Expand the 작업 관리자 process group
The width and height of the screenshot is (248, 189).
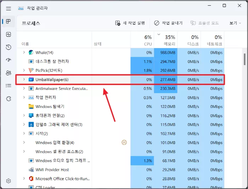coord(24,97)
